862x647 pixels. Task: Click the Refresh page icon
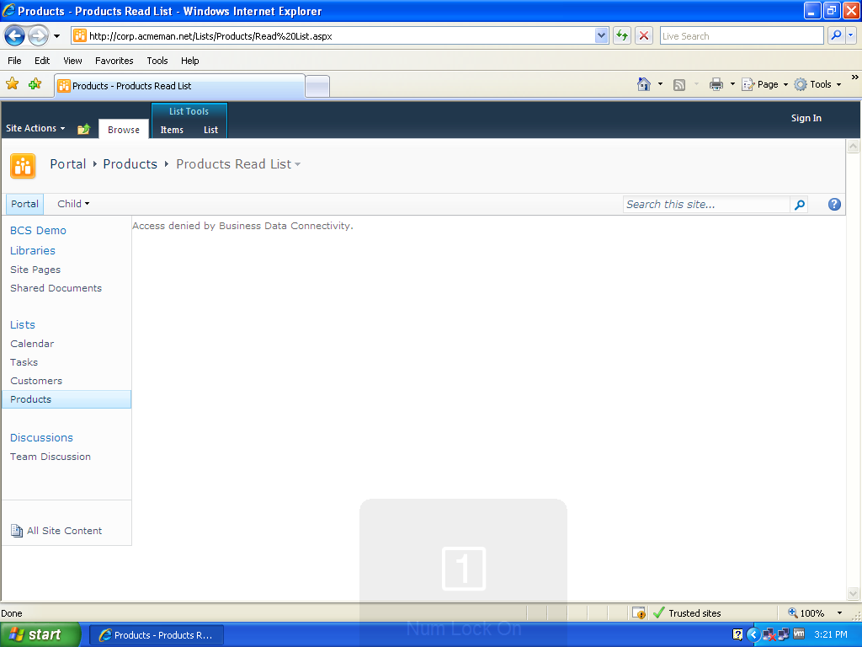[x=622, y=35]
